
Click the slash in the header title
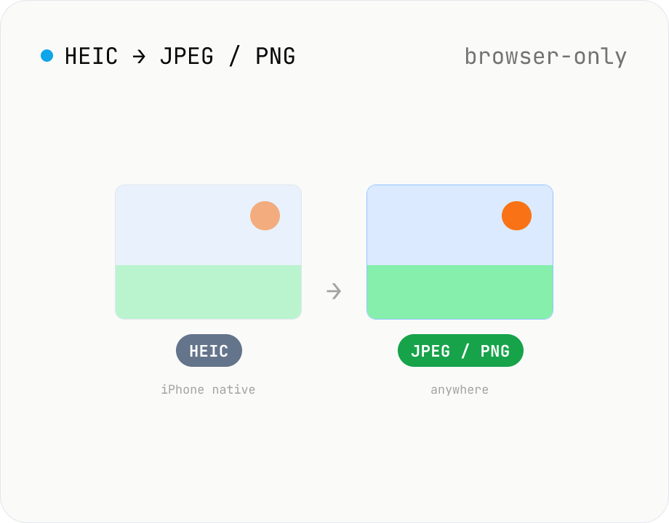(234, 56)
